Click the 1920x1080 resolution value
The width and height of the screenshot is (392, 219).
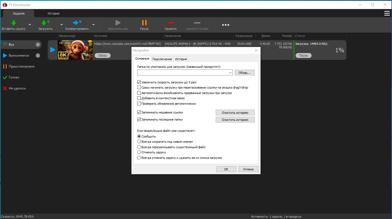click(x=244, y=44)
